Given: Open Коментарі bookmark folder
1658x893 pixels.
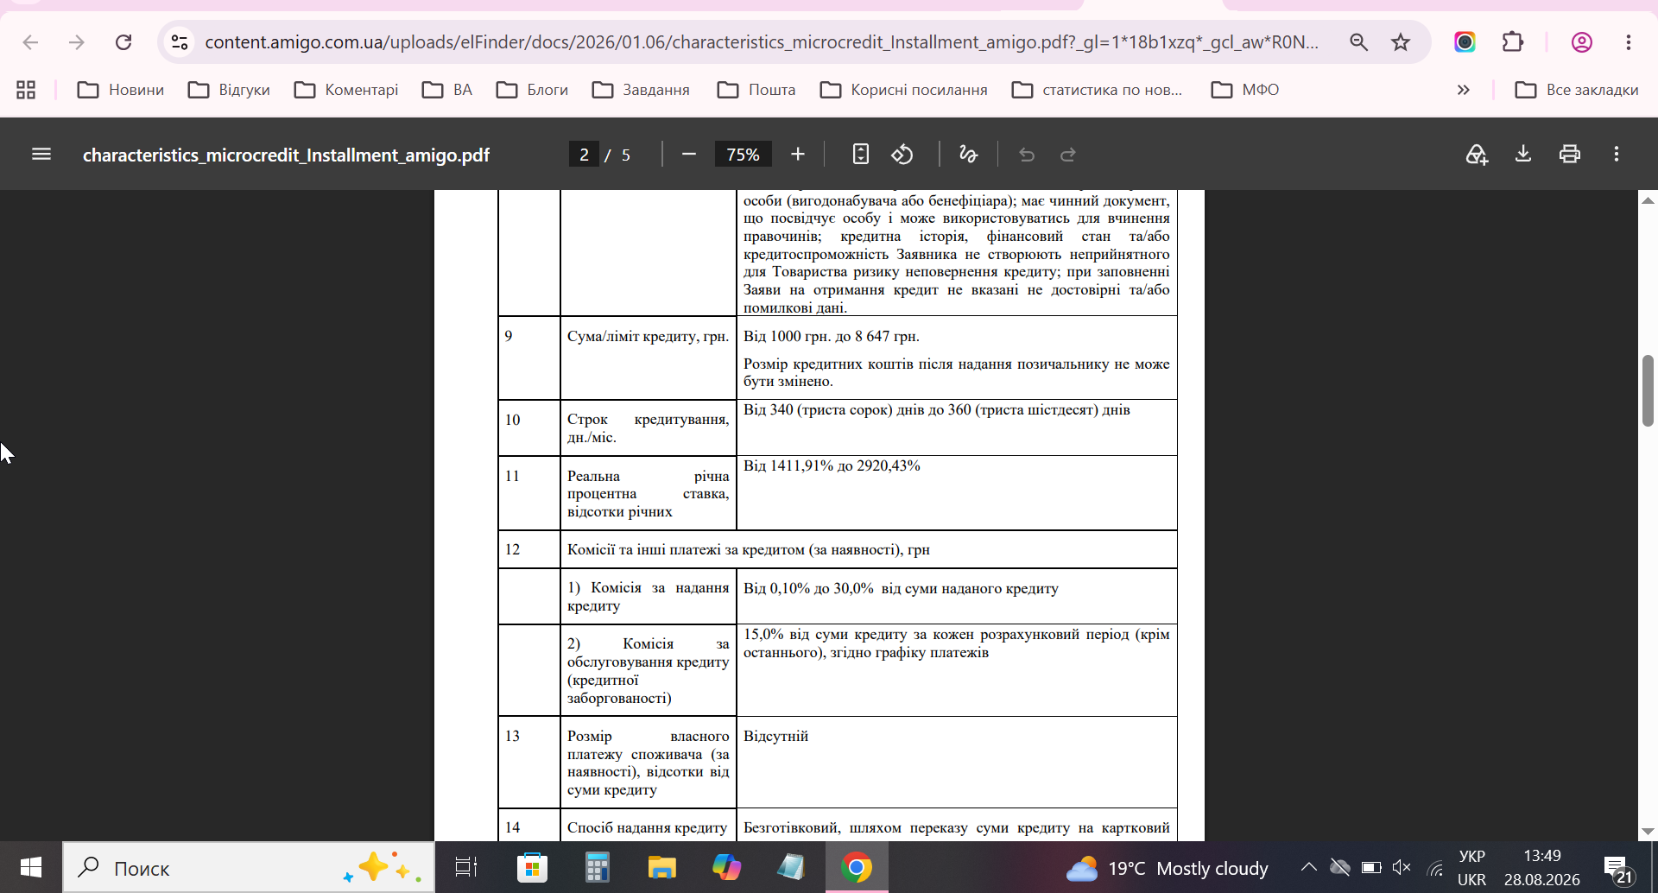Looking at the screenshot, I should click(346, 90).
